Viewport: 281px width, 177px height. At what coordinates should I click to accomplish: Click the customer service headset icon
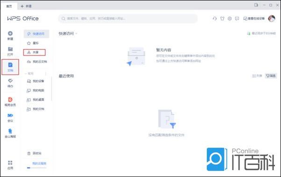pyautogui.click(x=215, y=19)
